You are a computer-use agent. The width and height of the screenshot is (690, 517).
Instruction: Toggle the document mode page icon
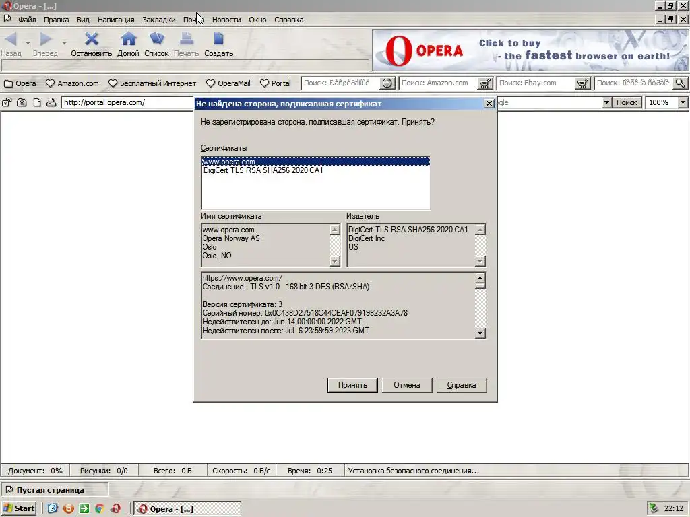point(37,102)
